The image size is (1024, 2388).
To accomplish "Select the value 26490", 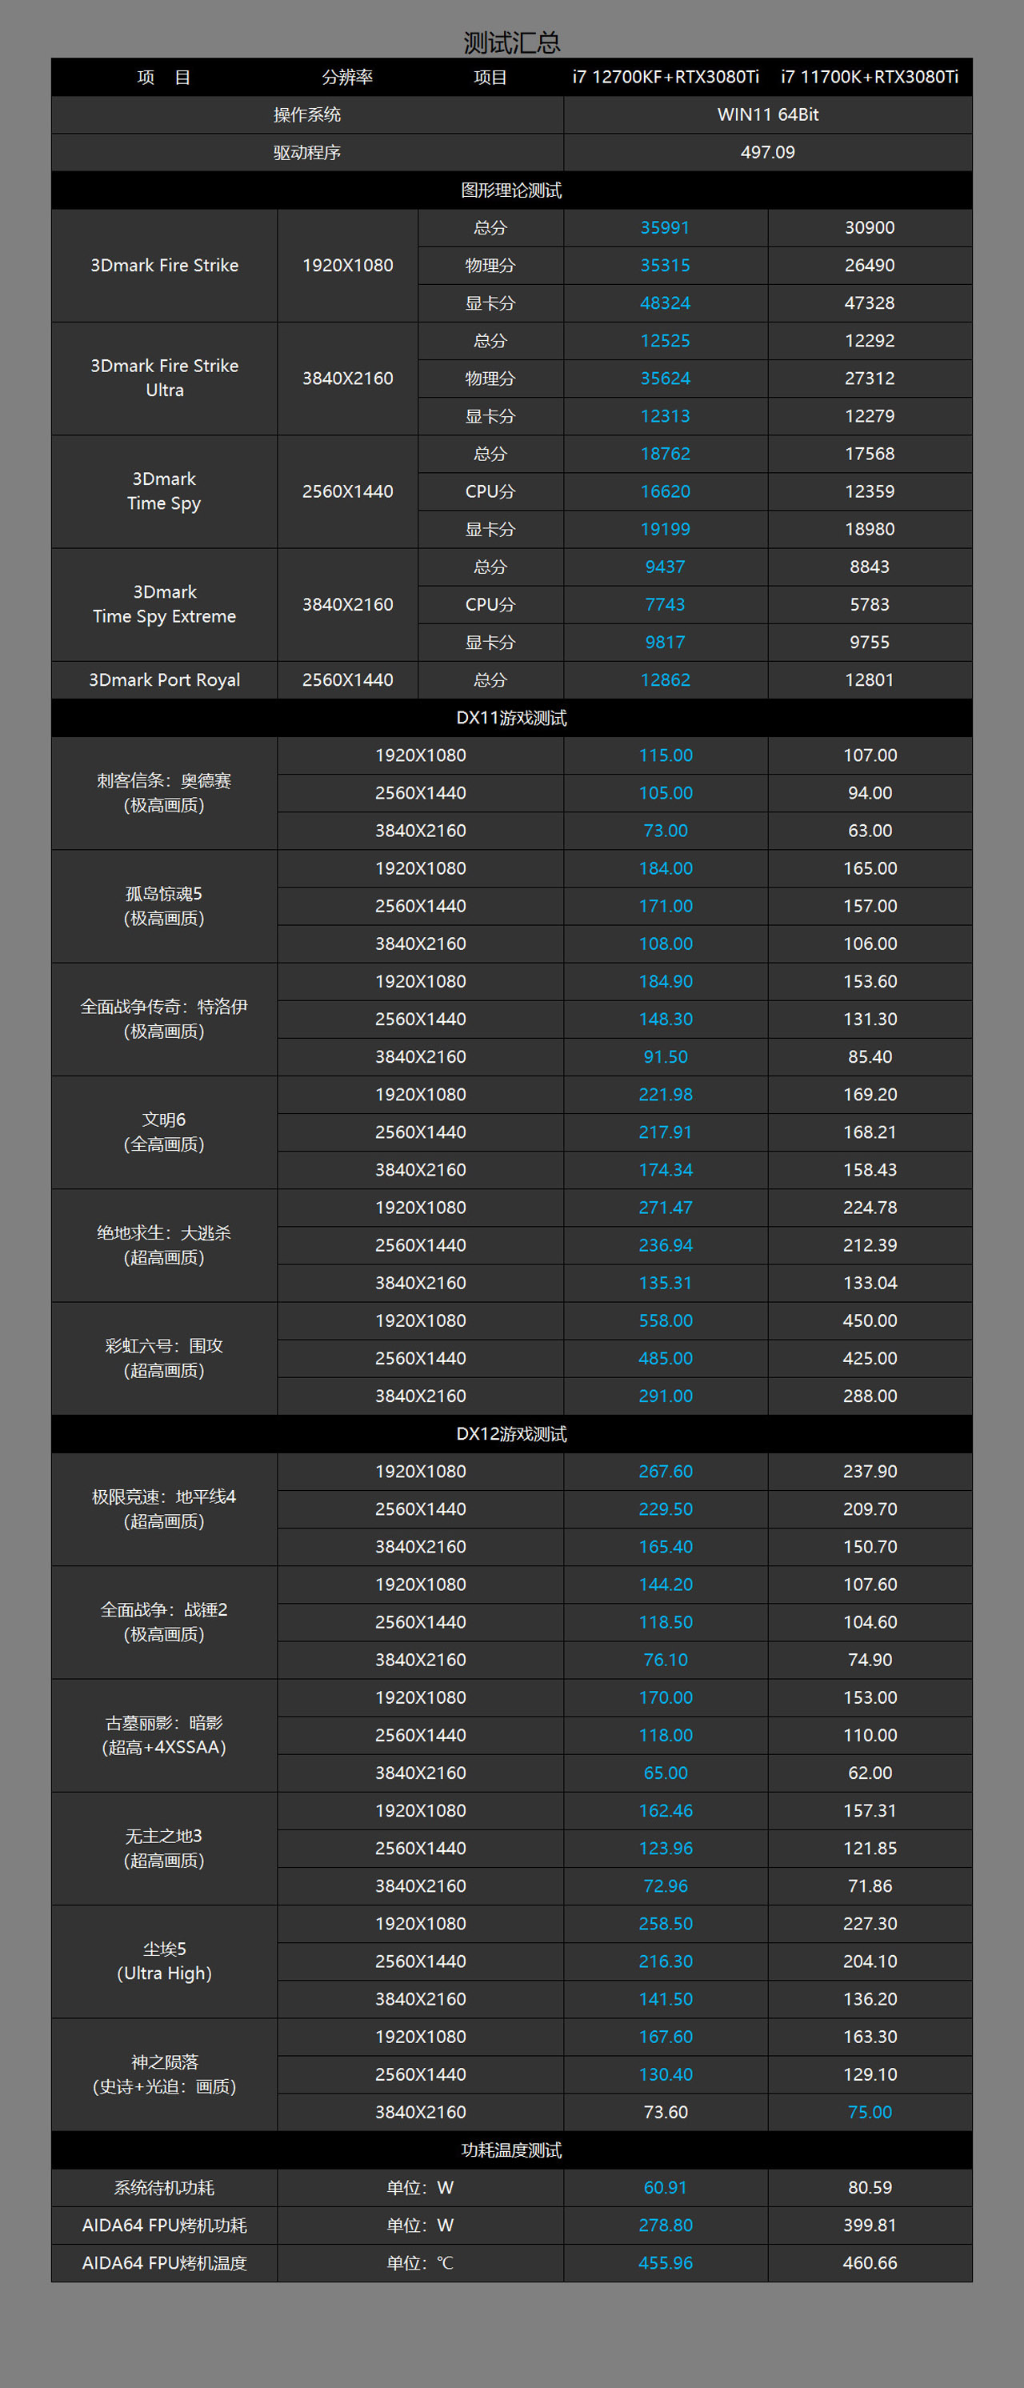I will point(870,265).
